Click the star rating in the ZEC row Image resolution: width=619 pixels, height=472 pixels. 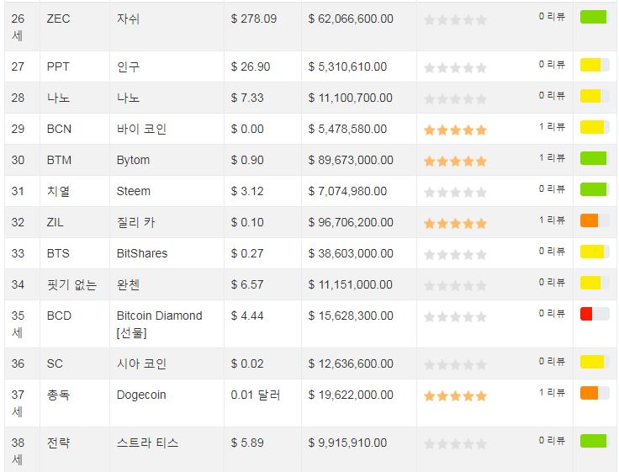pos(455,19)
